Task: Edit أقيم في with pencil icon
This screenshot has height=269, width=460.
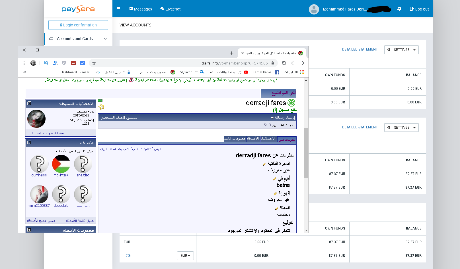Action: pos(275,179)
